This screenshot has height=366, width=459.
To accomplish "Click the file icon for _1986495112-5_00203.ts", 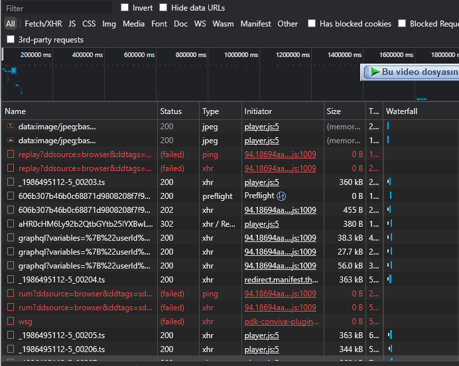I will pos(10,182).
